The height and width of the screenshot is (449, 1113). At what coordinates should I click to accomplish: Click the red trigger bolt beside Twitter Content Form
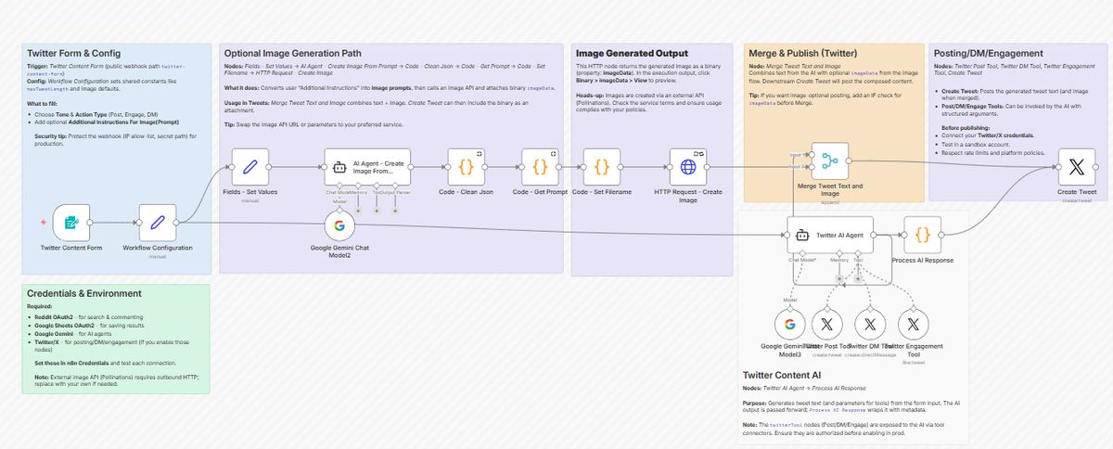click(43, 223)
